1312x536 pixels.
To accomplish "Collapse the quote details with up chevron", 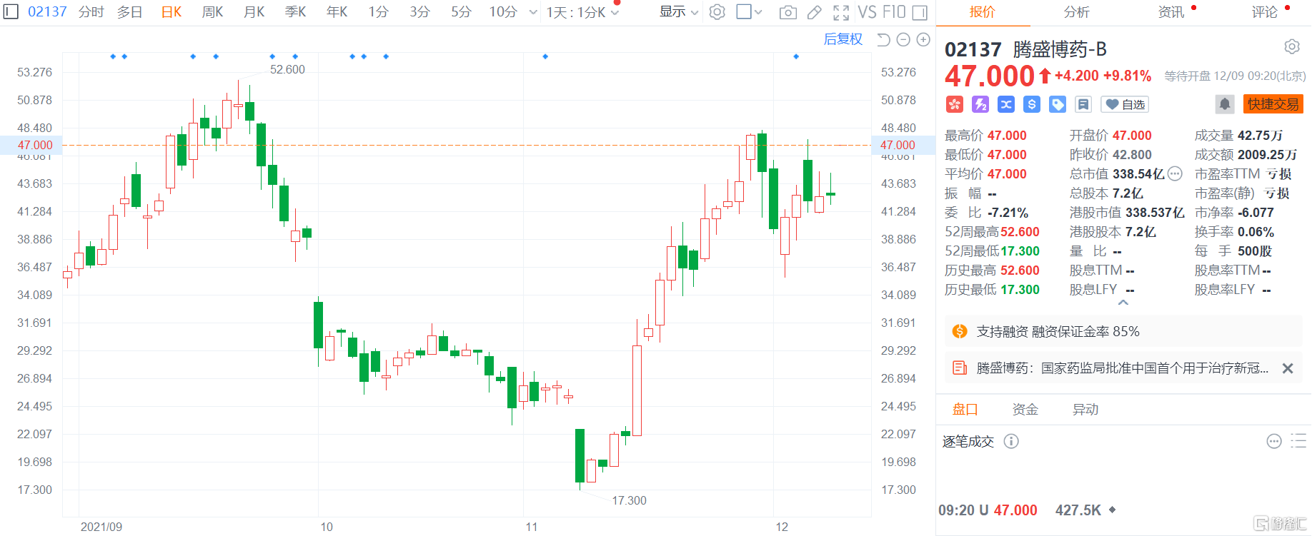I will pyautogui.click(x=1123, y=303).
